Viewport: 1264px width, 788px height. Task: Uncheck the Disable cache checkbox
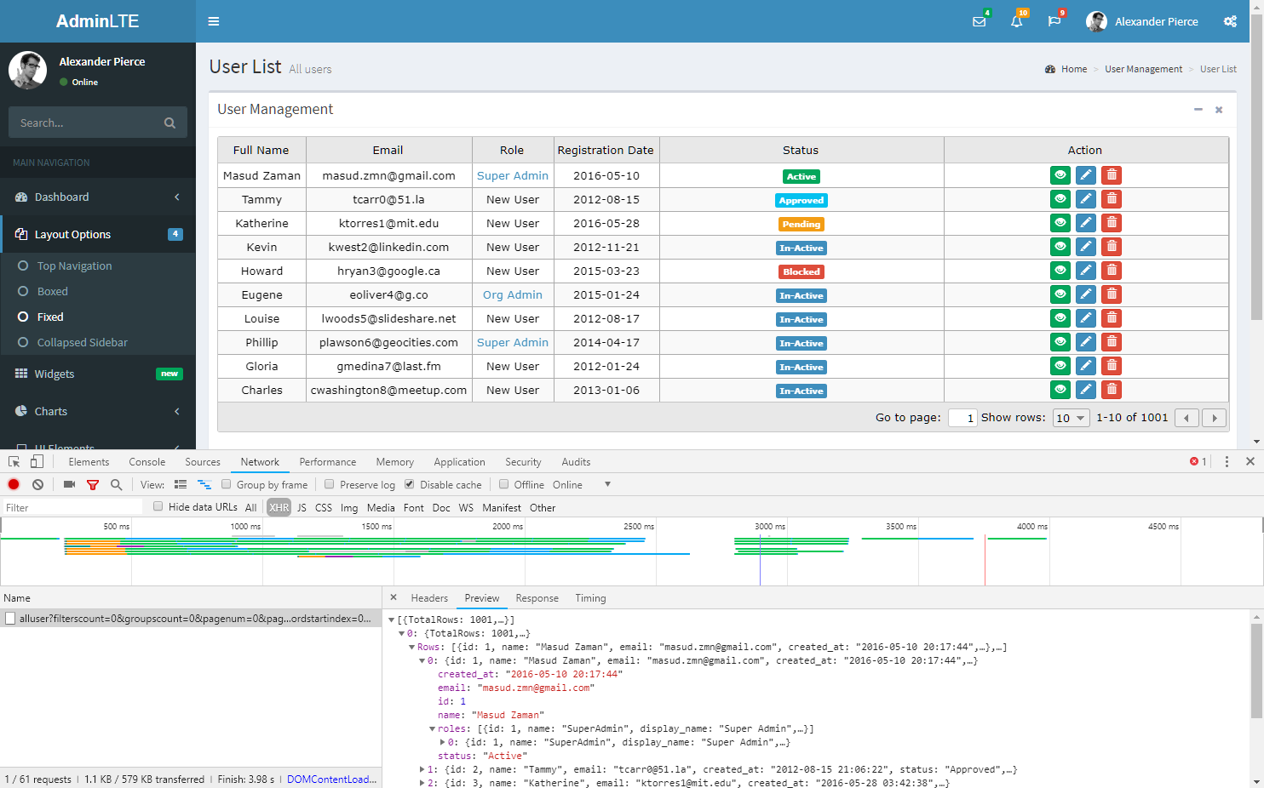coord(410,484)
